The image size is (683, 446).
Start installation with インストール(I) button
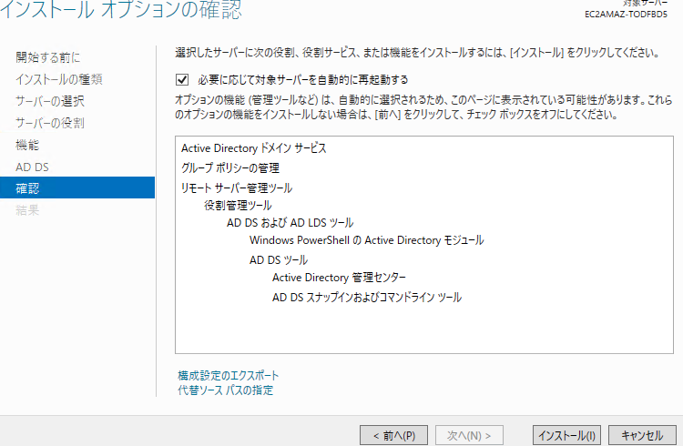pyautogui.click(x=566, y=436)
